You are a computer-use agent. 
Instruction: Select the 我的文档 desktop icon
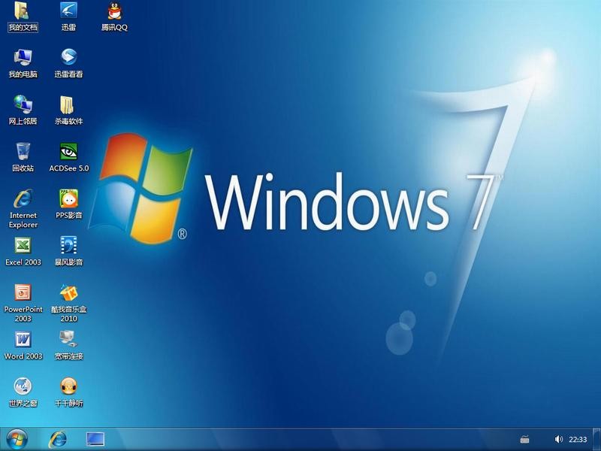(23, 17)
